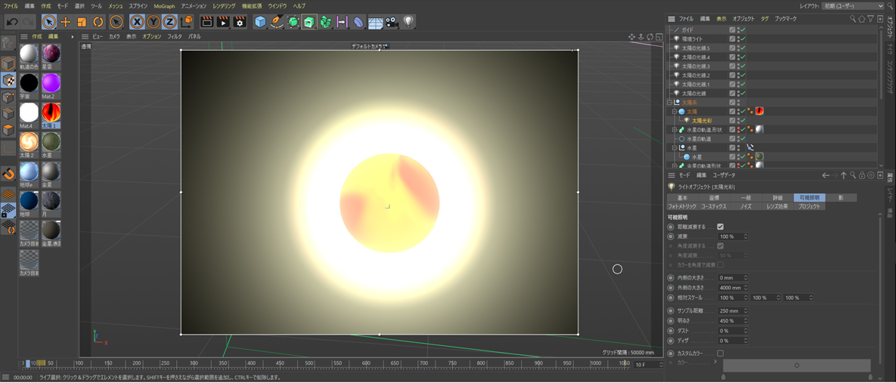Click the 明るさ value field

(x=730, y=321)
